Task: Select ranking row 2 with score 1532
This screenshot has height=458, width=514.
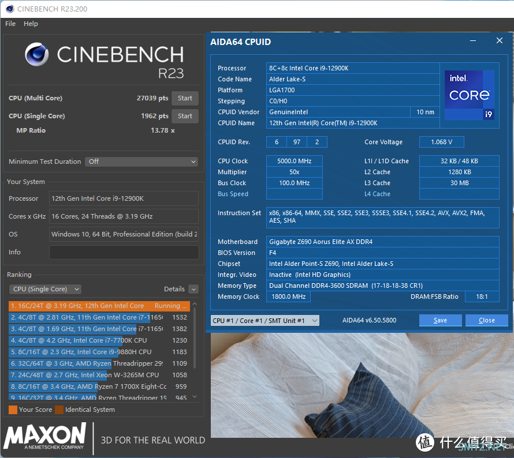Action: 99,317
